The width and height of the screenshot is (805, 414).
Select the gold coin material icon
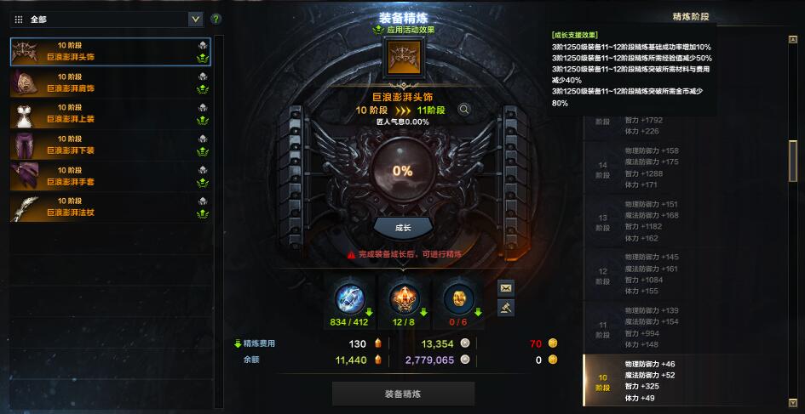click(x=458, y=298)
